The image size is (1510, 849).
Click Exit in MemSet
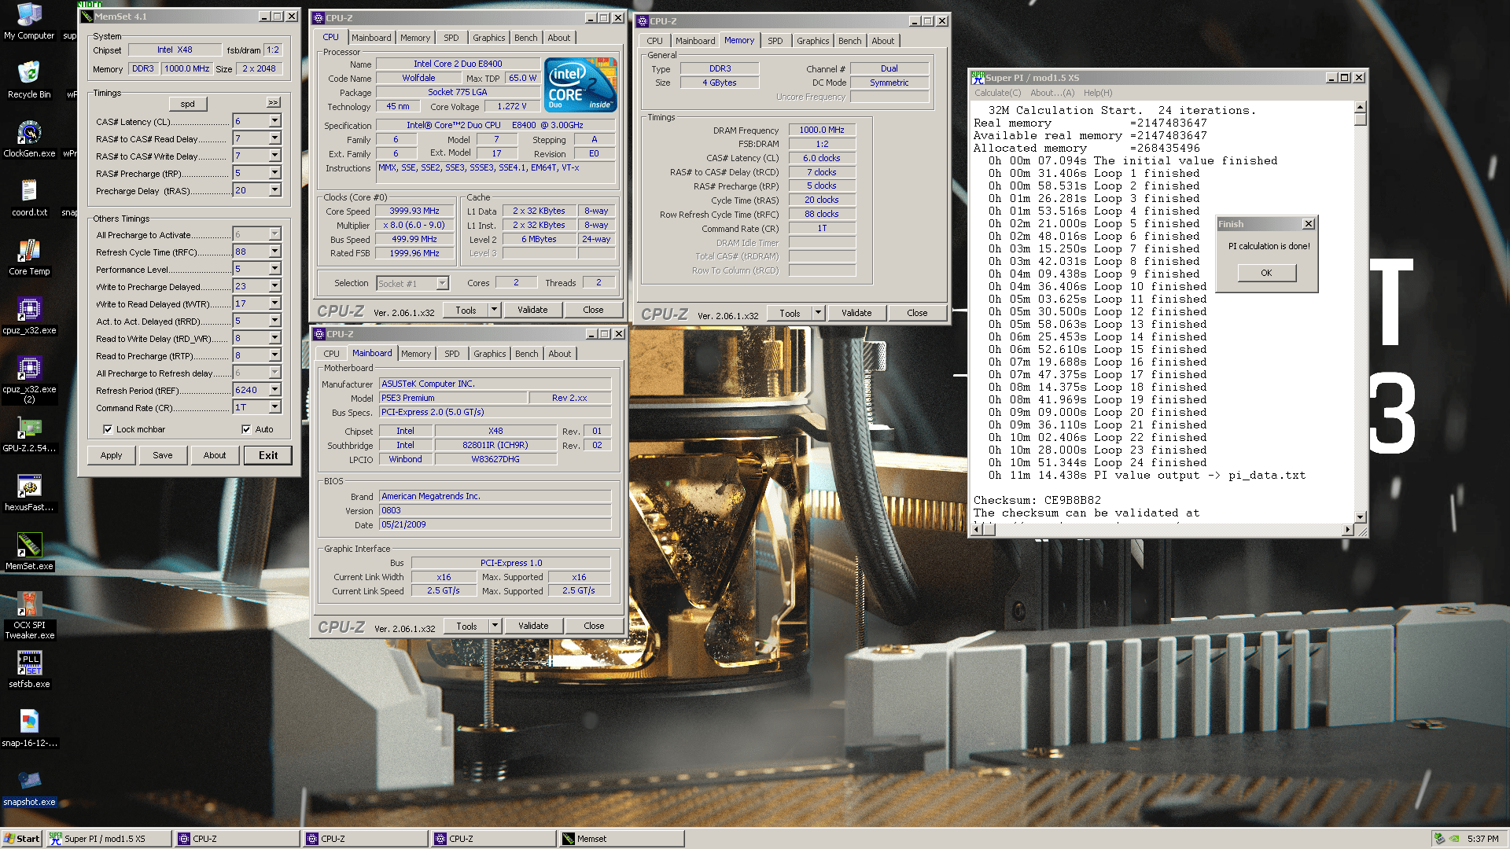pos(268,455)
